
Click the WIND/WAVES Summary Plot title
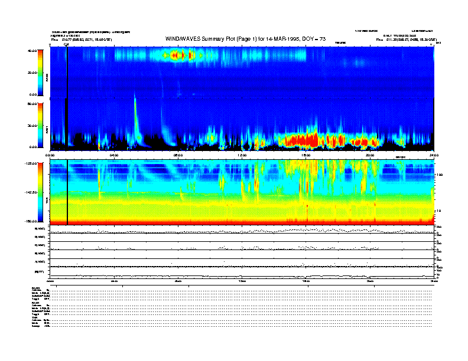[x=245, y=39]
